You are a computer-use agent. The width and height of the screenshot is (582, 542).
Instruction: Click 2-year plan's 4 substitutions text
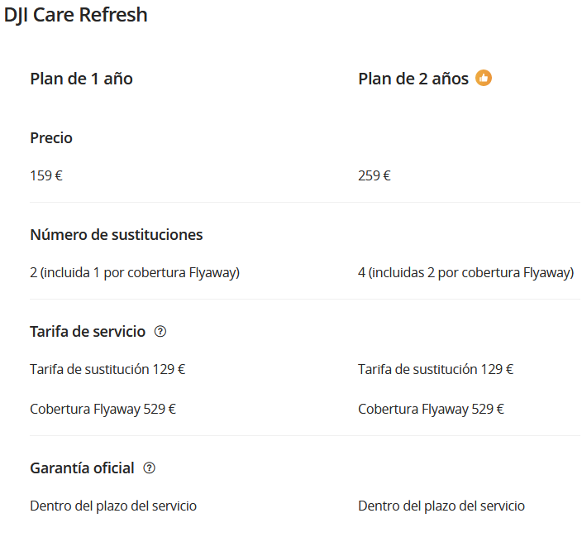(x=465, y=272)
